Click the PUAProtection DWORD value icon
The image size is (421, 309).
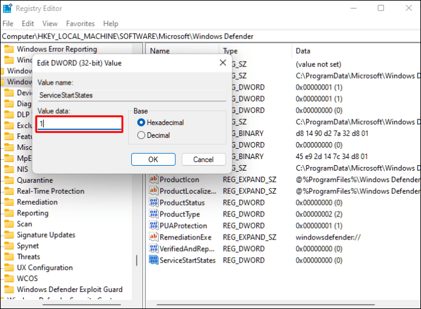click(154, 226)
